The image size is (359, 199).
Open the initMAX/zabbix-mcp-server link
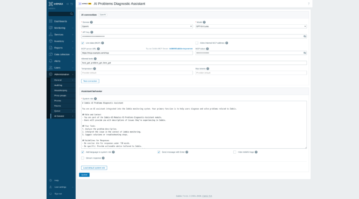pyautogui.click(x=181, y=48)
